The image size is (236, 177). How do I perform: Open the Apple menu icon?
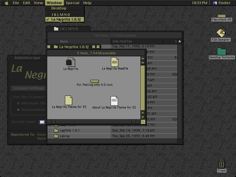click(x=6, y=3)
